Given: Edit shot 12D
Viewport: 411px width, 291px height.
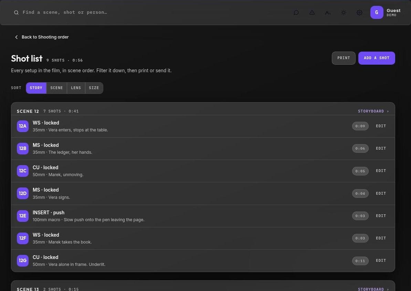Looking at the screenshot, I should [381, 194].
